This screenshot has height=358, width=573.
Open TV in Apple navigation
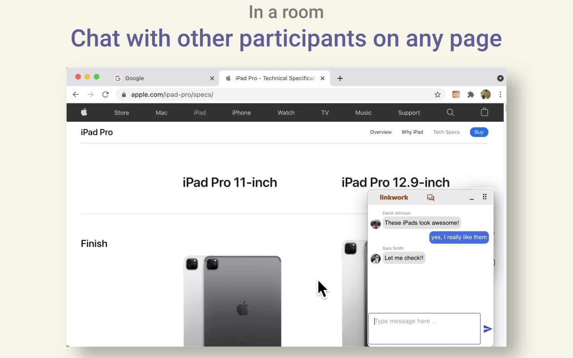click(325, 113)
